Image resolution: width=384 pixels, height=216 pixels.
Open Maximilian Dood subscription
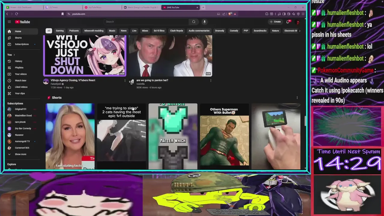point(22,115)
